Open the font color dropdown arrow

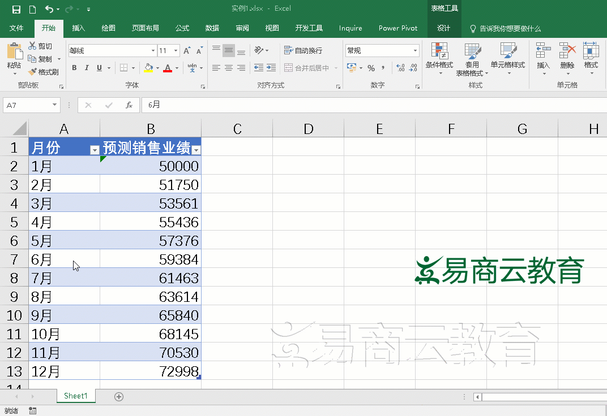point(177,68)
